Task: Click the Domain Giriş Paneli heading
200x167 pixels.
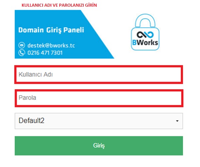Action: [51, 30]
